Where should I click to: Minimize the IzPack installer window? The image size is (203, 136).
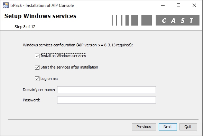[x=163, y=5]
